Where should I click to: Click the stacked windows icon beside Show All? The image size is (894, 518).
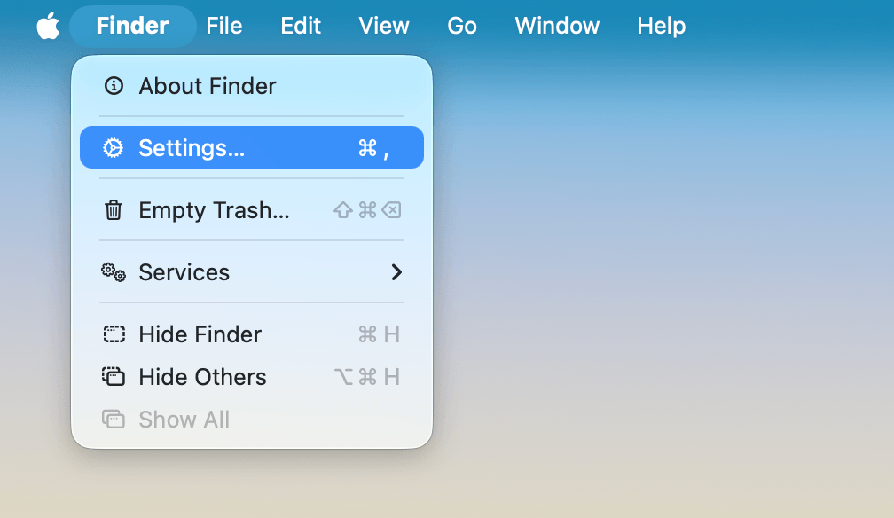click(x=113, y=419)
